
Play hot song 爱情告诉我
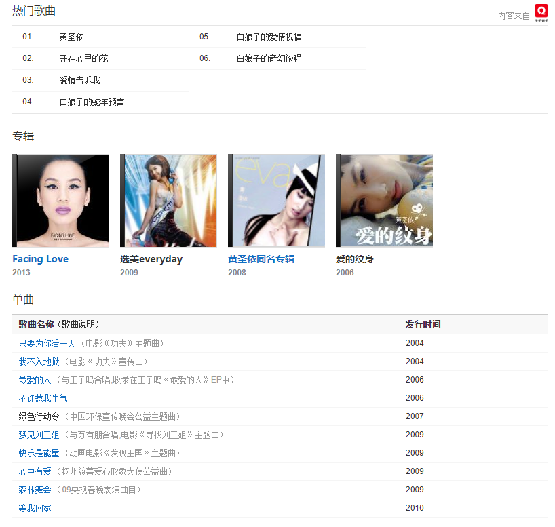79,80
